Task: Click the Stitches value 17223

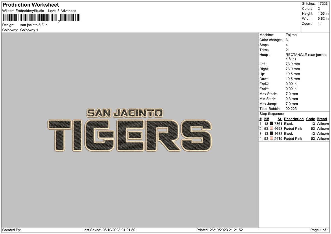Action: (x=323, y=4)
